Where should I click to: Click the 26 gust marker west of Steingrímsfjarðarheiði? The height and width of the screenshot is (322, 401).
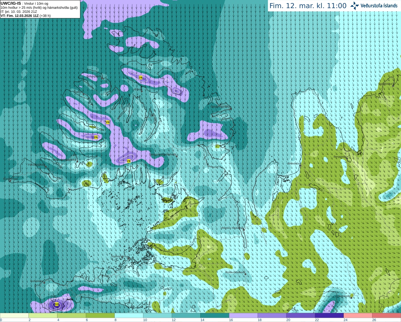coord(128,161)
